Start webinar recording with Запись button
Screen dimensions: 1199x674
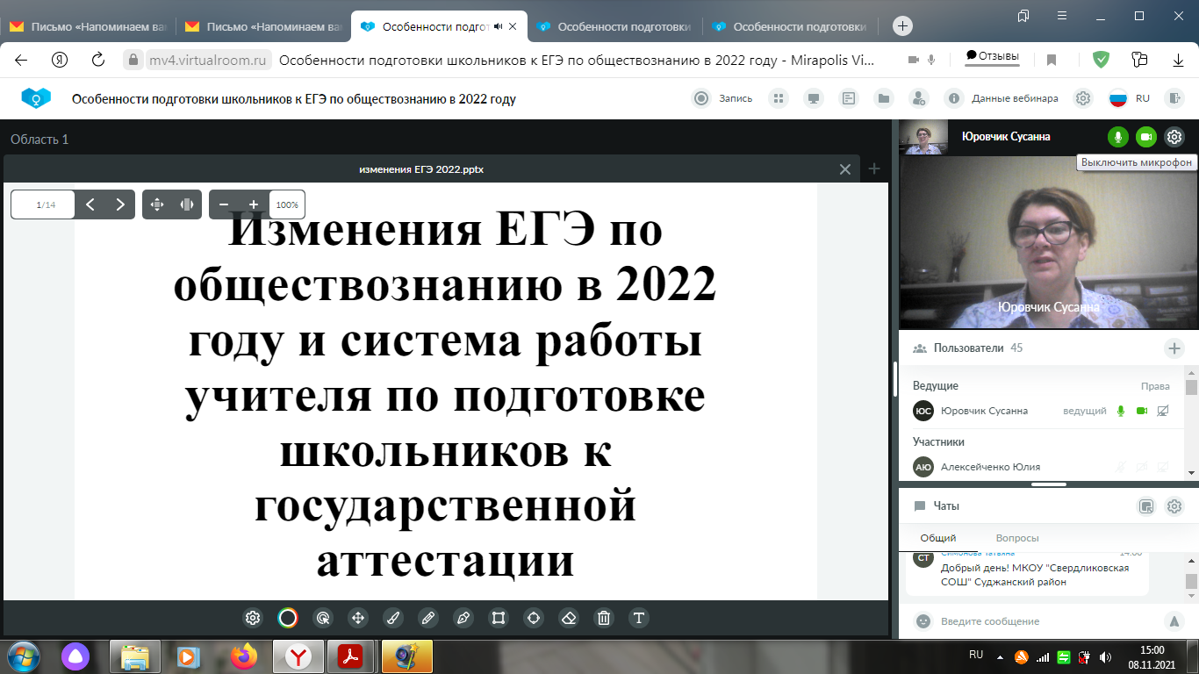[x=723, y=98]
